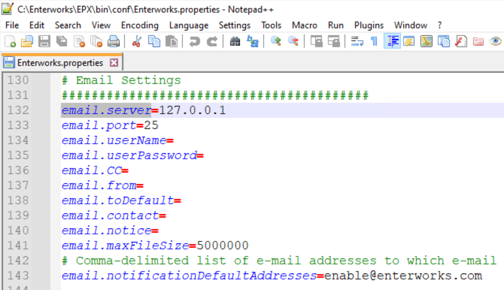
Task: Click line number 132 in the margin
Action: pyautogui.click(x=18, y=110)
